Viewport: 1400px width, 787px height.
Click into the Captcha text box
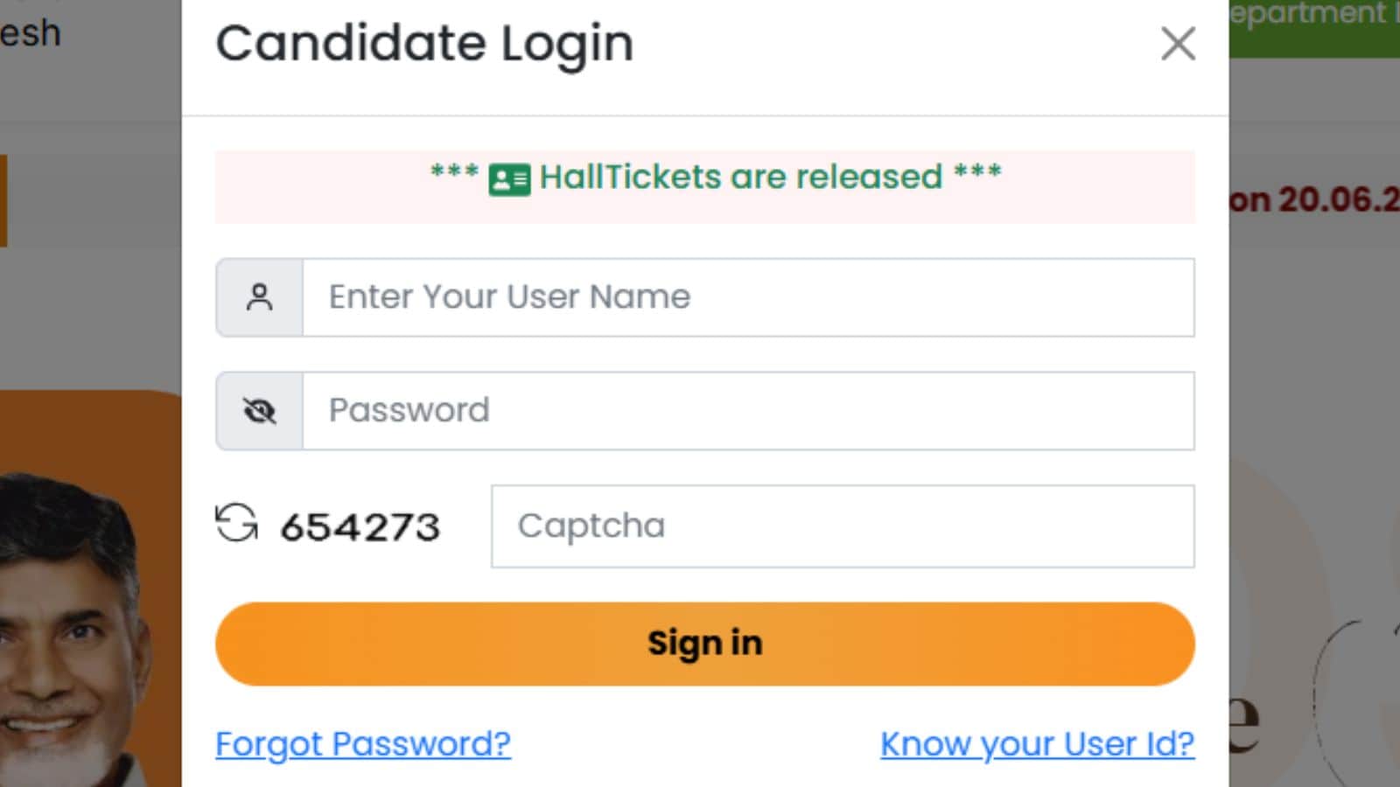click(x=843, y=526)
